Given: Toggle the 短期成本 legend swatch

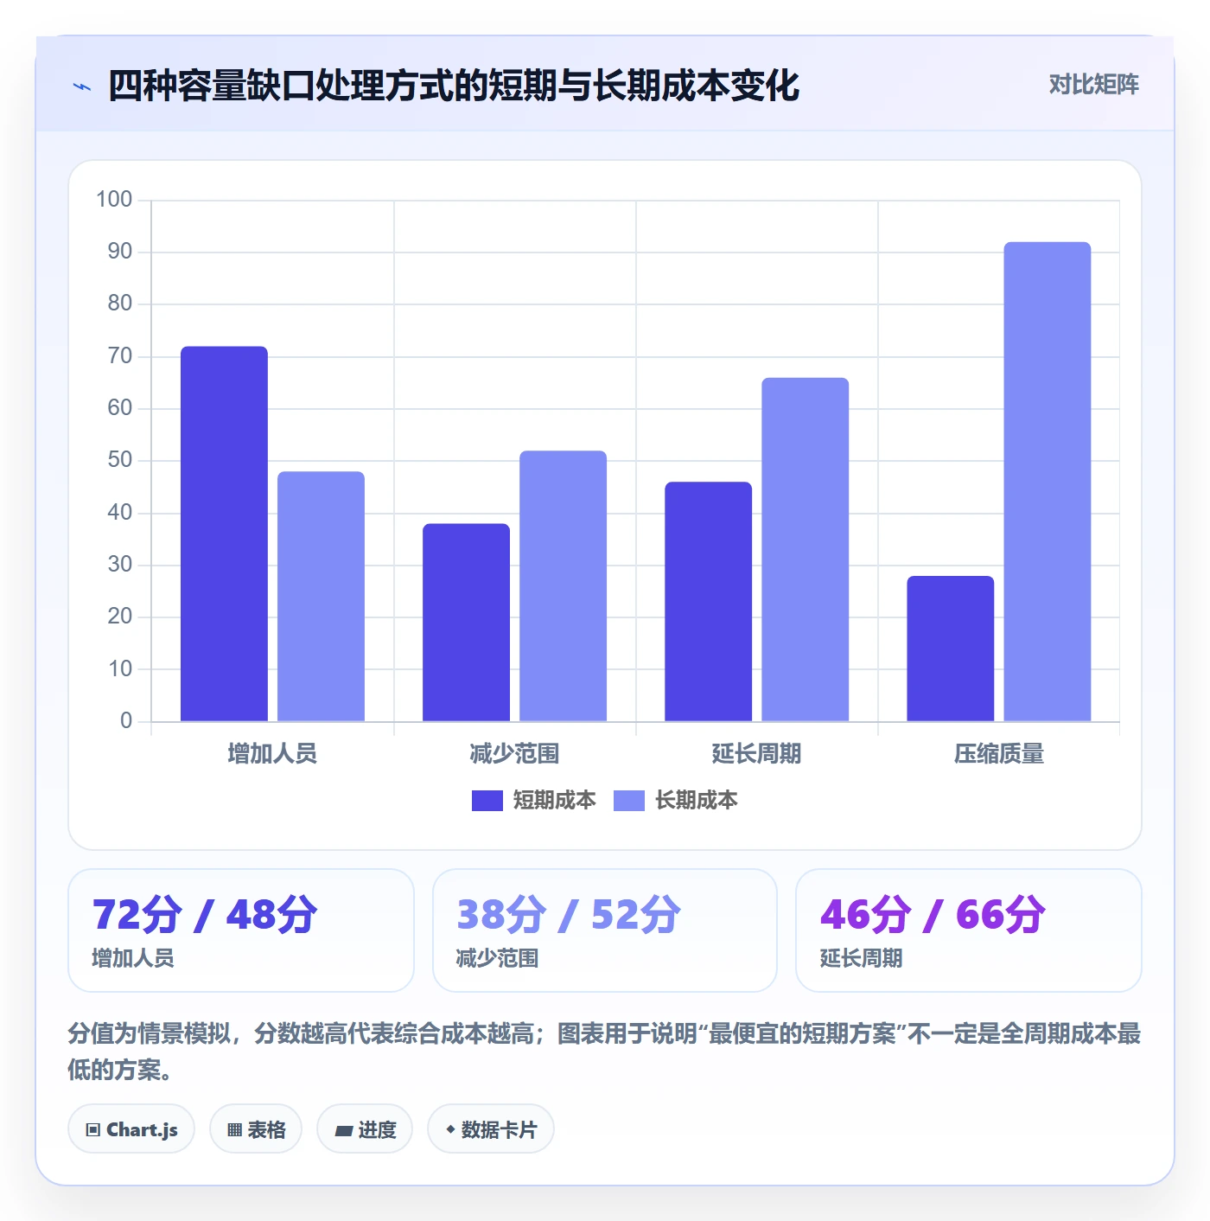Looking at the screenshot, I should (487, 801).
